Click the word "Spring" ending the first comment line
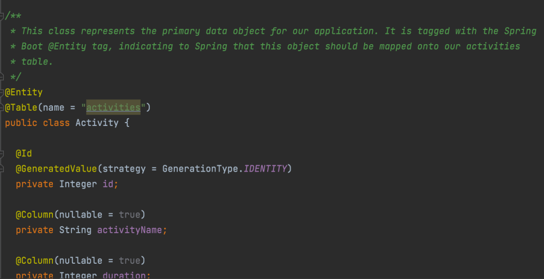The height and width of the screenshot is (279, 544). pyautogui.click(x=521, y=31)
